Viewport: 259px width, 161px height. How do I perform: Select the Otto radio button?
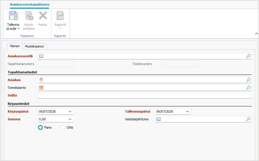[63, 128]
